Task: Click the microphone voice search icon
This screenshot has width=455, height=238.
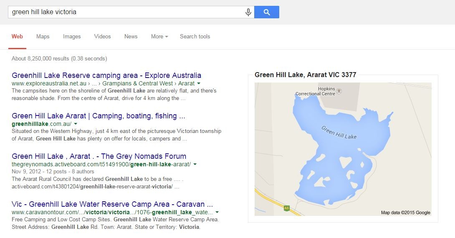Action: click(x=248, y=12)
